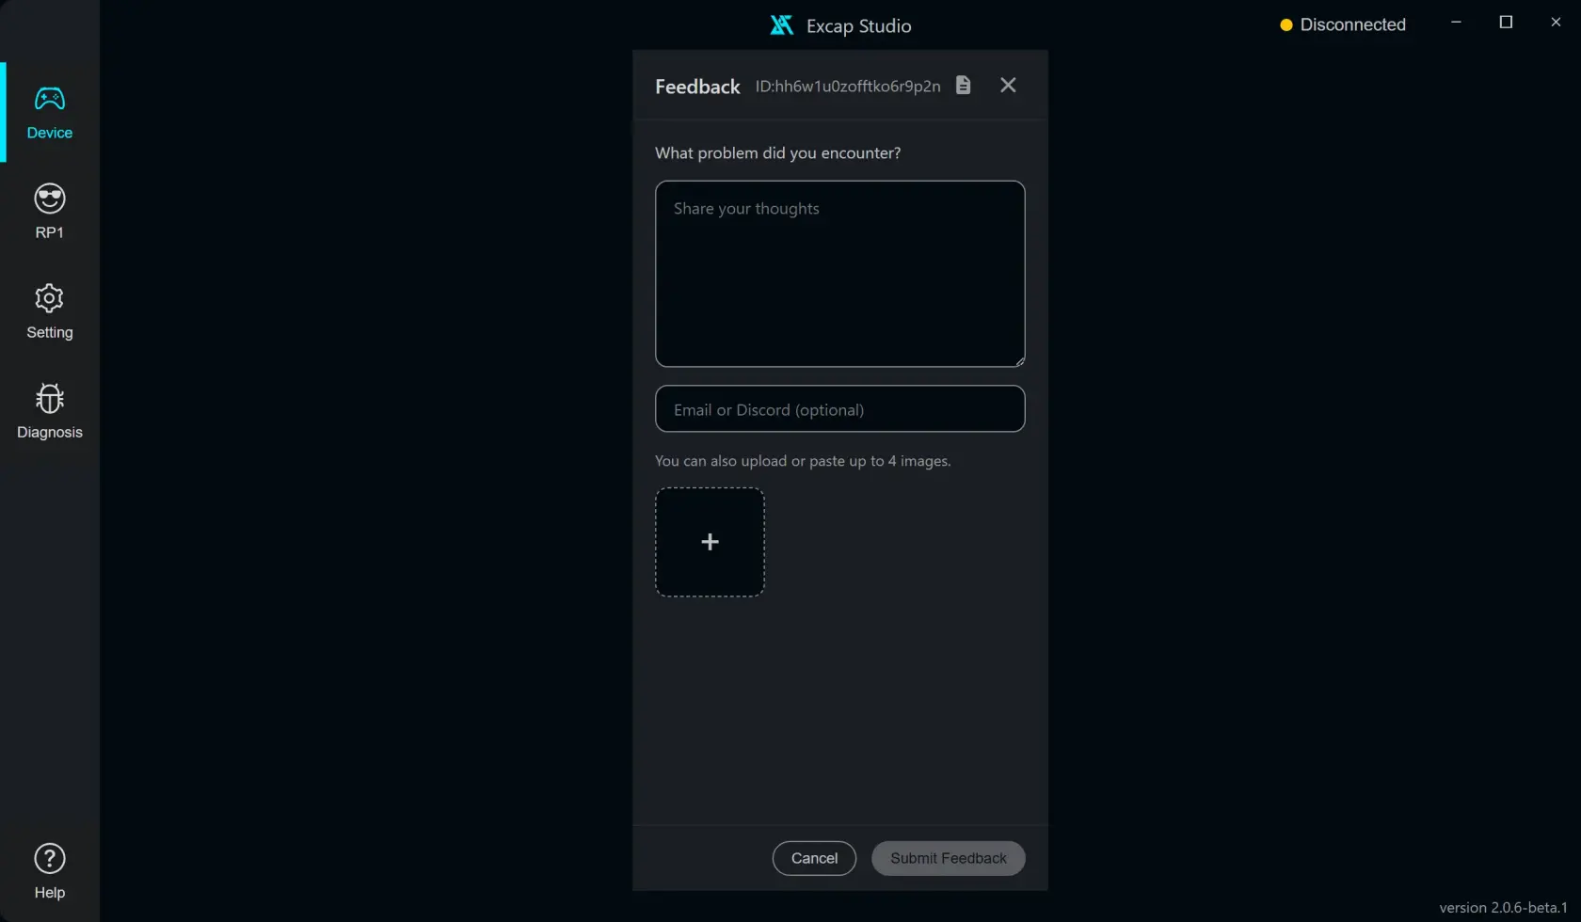Click the feedback ID text

(x=848, y=87)
